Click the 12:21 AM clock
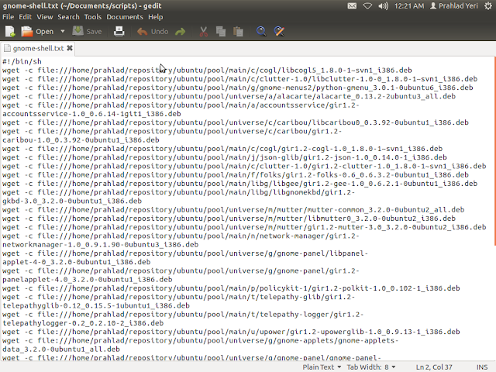Screen dimensions: 496x372 (409, 5)
